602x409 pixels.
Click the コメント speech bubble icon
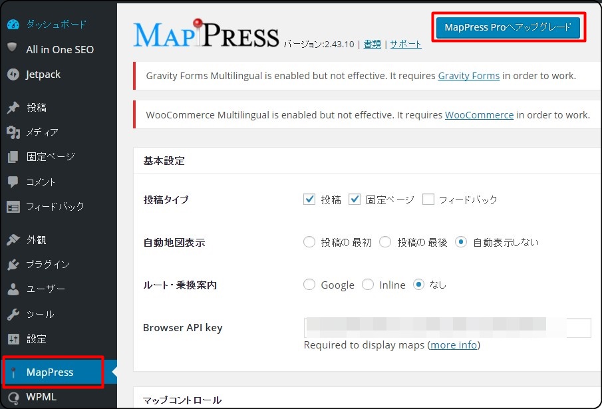tap(13, 182)
